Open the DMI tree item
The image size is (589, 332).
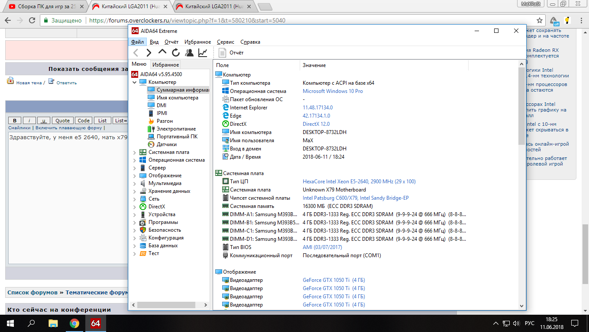[157, 105]
